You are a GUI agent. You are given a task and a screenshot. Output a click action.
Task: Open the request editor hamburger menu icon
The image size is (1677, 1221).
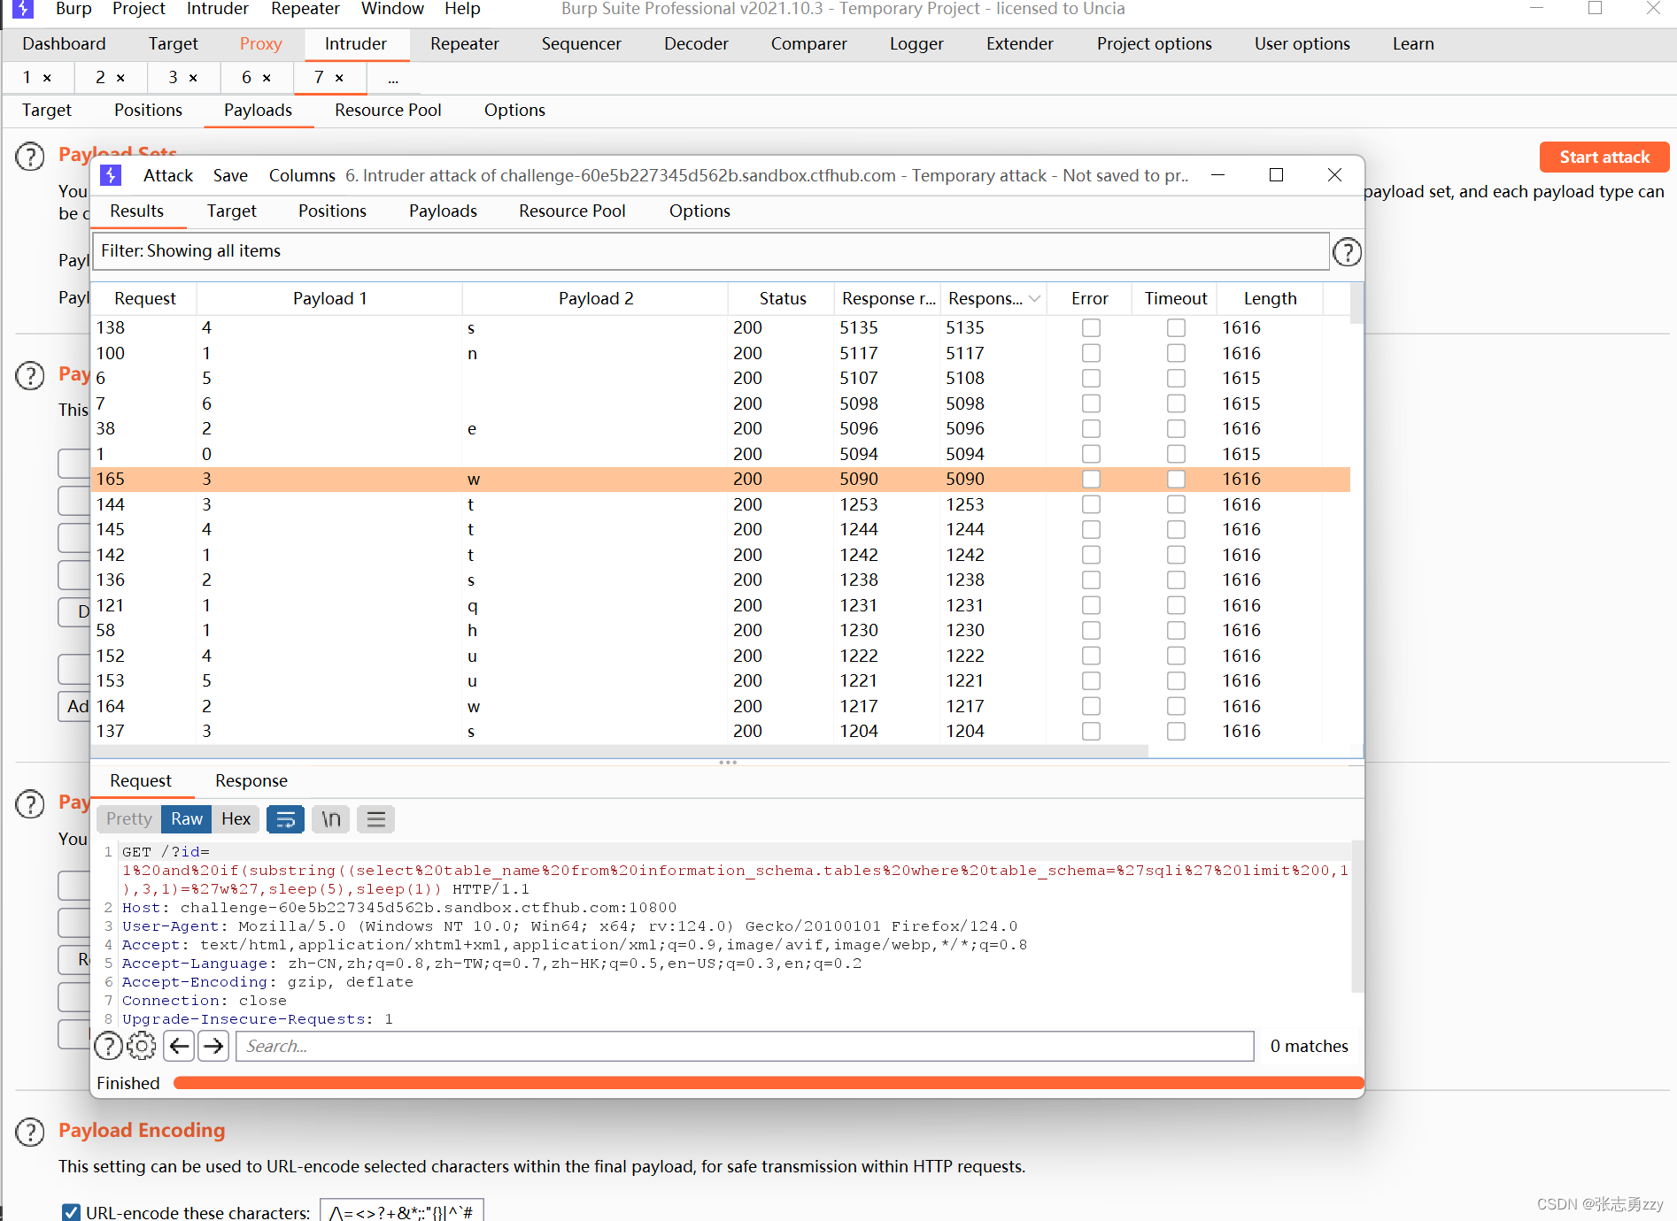pyautogui.click(x=375, y=818)
